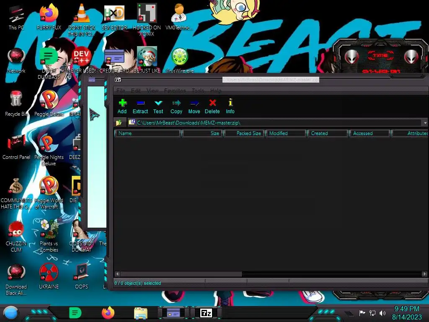Select the FURRY FUX Firefox desktop icon
Viewport: 429px width, 322px height.
(x=49, y=18)
